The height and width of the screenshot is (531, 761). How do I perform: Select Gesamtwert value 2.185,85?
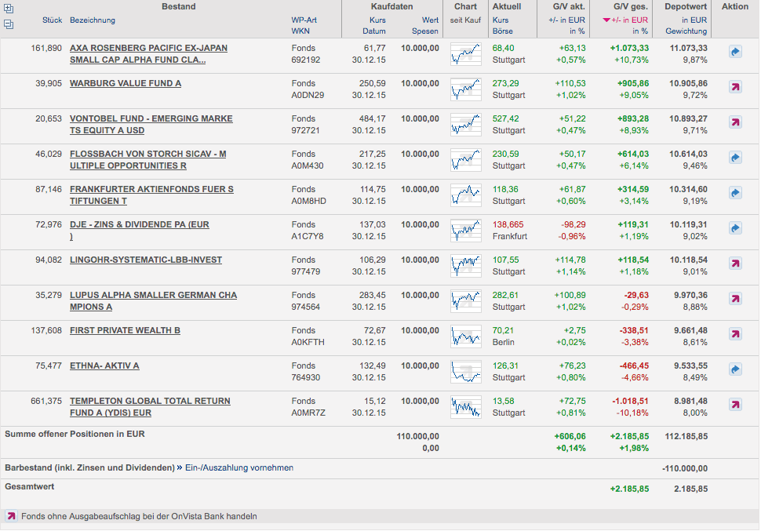click(x=690, y=489)
